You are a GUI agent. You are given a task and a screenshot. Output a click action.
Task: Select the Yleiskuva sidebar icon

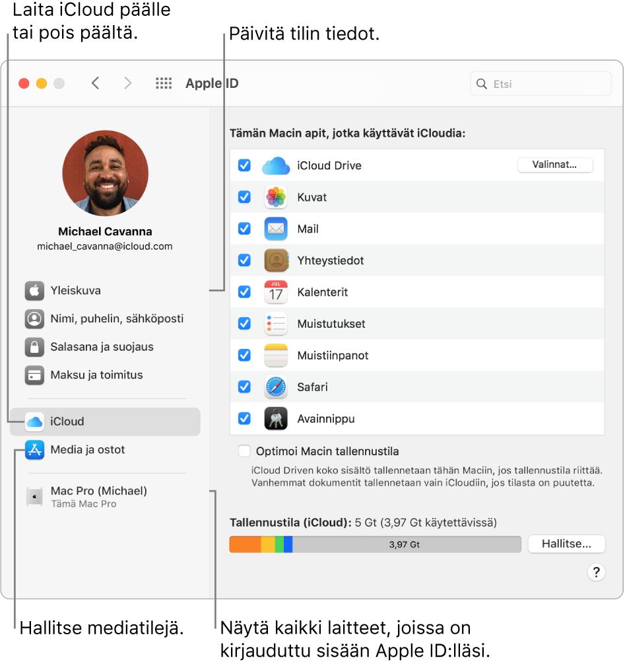34,290
